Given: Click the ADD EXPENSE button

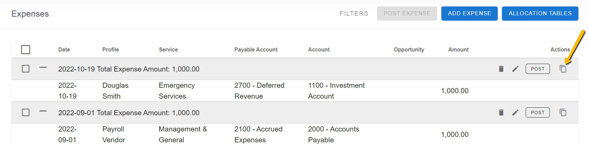Looking at the screenshot, I should 470,14.
